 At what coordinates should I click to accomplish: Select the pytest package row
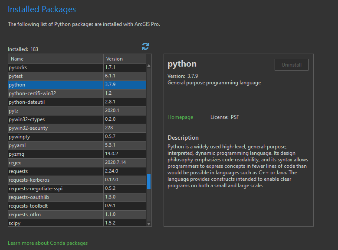coord(77,76)
